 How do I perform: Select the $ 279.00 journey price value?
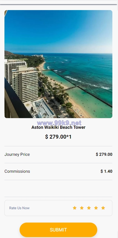pos(104,154)
